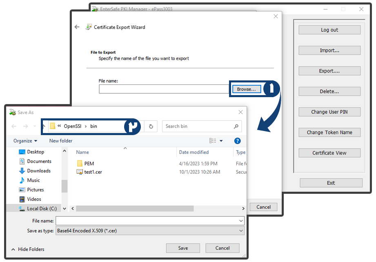
Task: Click the Save As File name input
Action: [147, 221]
